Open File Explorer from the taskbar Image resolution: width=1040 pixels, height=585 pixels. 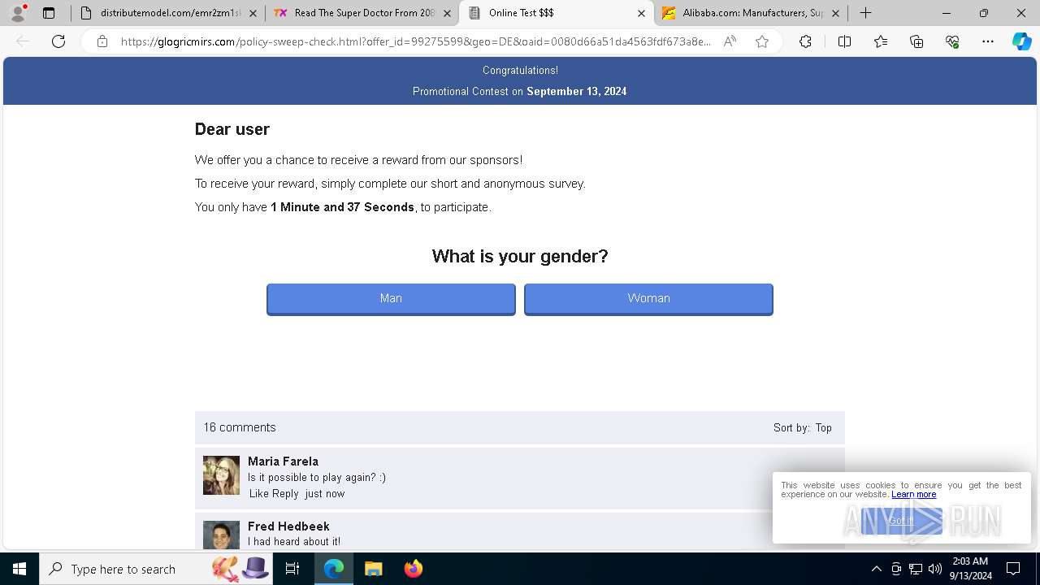373,569
